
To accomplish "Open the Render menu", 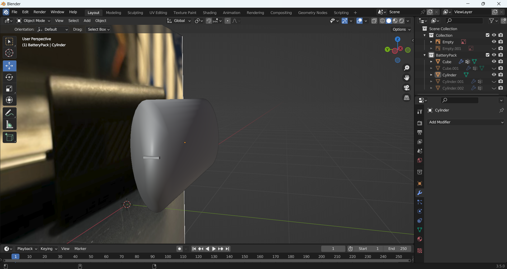I will pos(40,12).
